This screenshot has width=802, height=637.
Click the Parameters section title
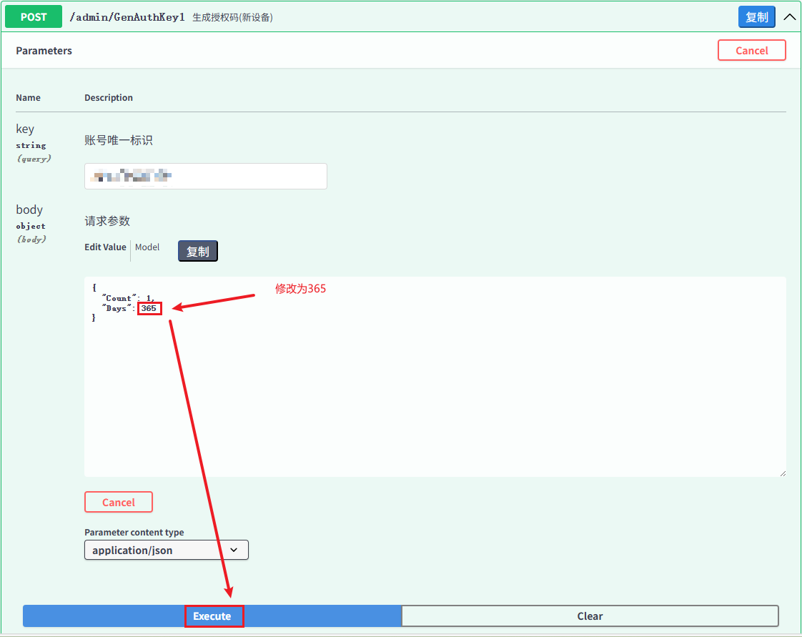click(44, 50)
